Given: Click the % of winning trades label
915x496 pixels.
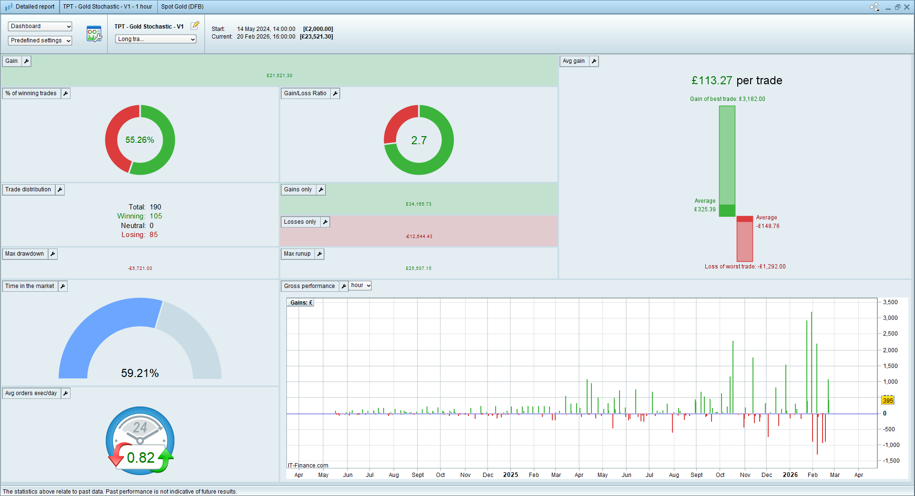Looking at the screenshot, I should click(x=31, y=93).
